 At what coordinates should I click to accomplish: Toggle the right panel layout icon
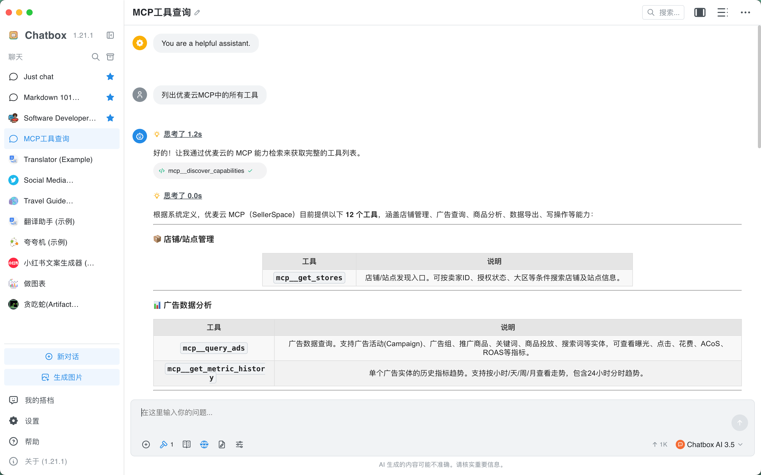pyautogui.click(x=700, y=13)
